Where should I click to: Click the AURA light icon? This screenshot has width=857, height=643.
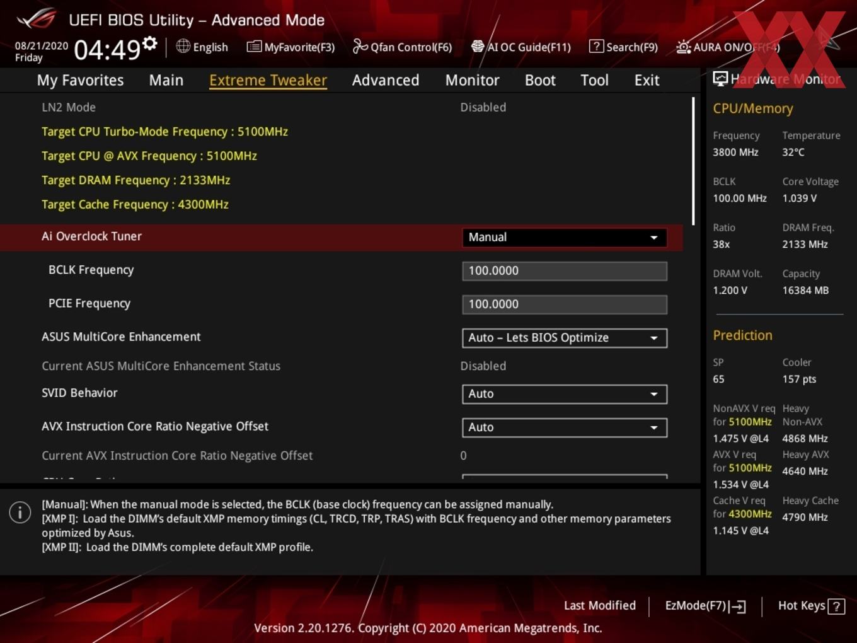click(x=684, y=47)
